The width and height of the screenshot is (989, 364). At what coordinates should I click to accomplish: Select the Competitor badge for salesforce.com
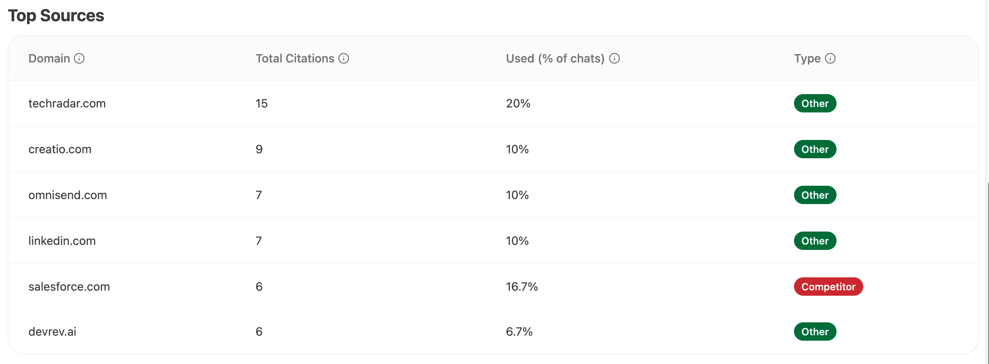[x=828, y=287]
